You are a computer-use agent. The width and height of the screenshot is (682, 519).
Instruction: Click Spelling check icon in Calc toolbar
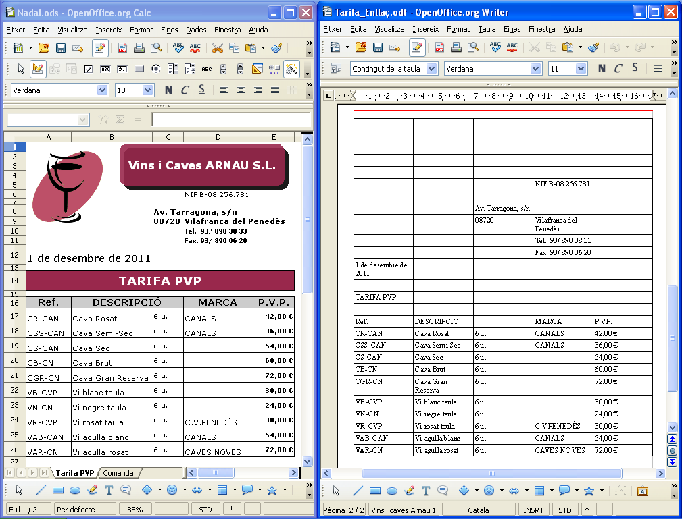[x=178, y=48]
